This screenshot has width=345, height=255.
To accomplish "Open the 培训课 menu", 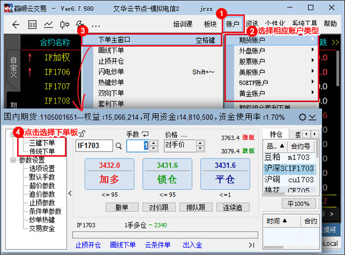I will coord(183,24).
